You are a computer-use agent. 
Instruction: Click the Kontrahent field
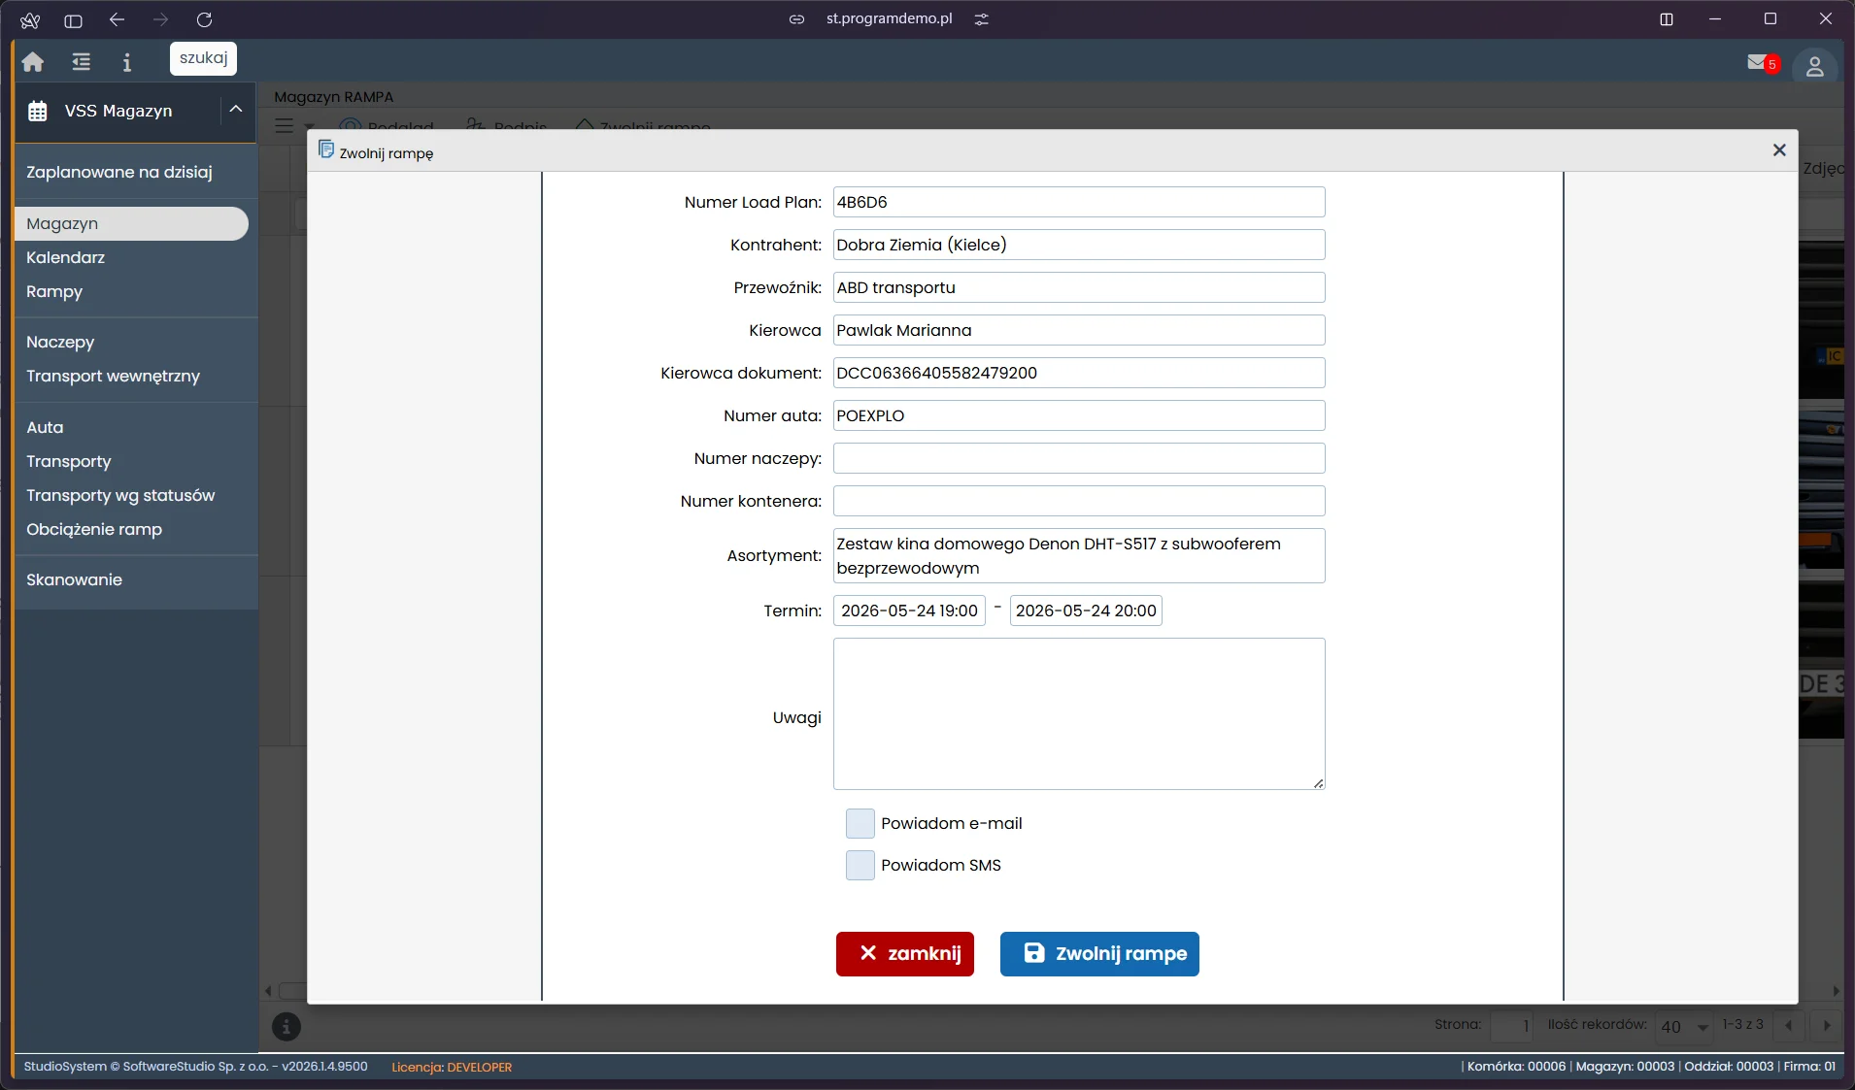[x=1079, y=245]
